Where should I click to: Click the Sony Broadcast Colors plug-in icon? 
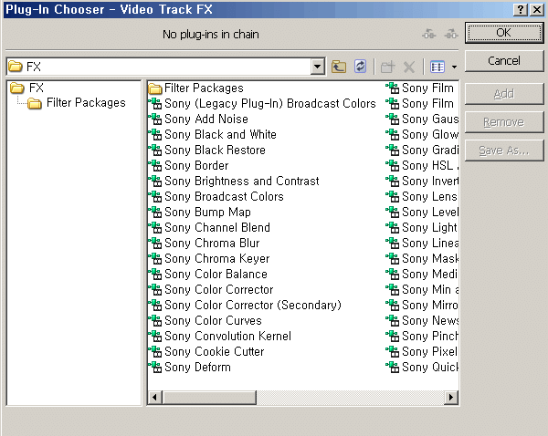(155, 196)
